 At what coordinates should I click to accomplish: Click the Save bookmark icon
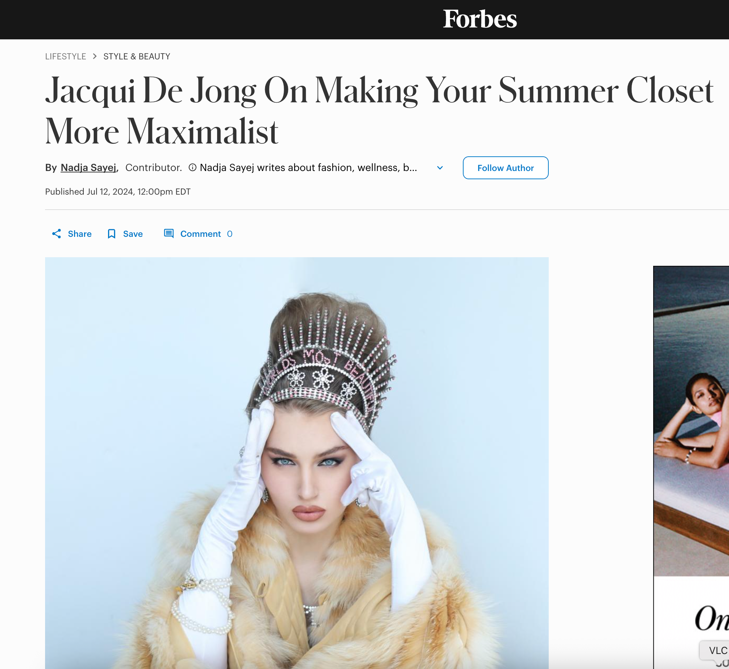tap(112, 234)
